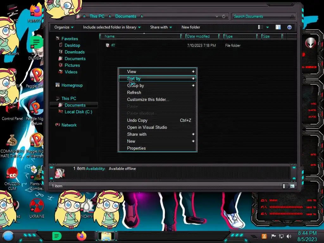The width and height of the screenshot is (324, 243).
Task: Select Properties in context menu
Action: click(x=158, y=148)
